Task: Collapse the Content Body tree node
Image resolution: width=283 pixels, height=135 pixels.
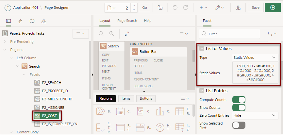Action: 11,132
